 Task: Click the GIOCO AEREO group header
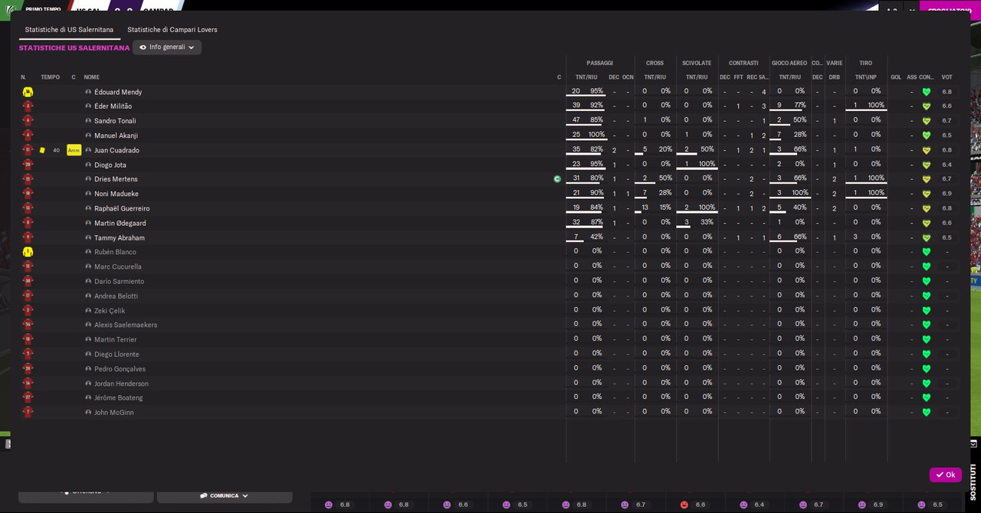tap(789, 63)
